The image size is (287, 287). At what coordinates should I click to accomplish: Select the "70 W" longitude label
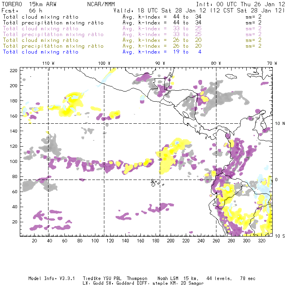click(272, 63)
